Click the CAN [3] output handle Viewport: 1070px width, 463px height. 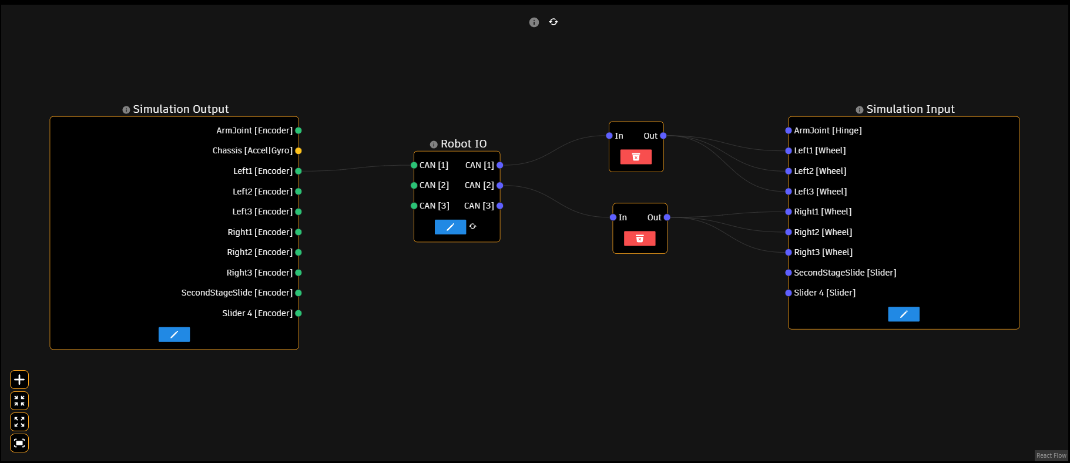click(500, 206)
